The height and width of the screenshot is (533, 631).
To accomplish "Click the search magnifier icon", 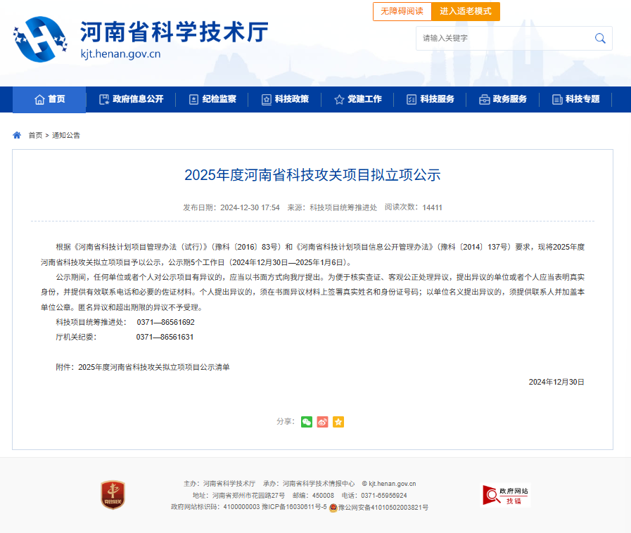I will [600, 38].
